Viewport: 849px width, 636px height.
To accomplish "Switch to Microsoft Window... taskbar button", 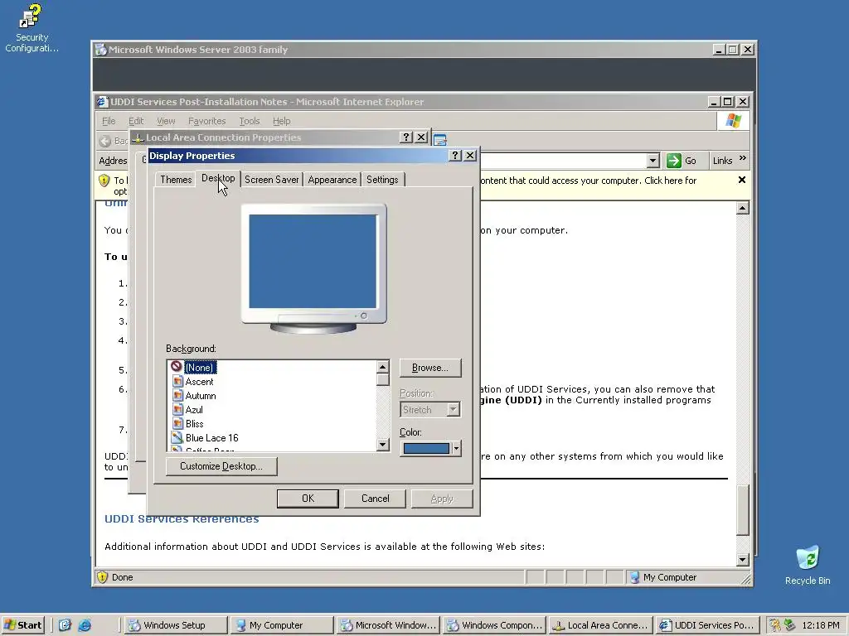I will [386, 625].
